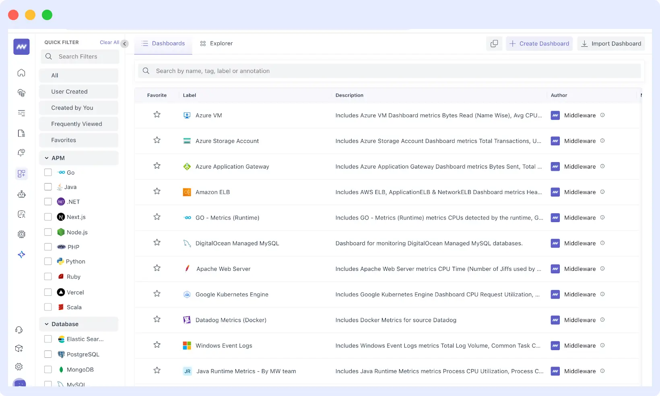This screenshot has width=660, height=396.
Task: Click the copy icon beside Create Dashboard
Action: point(494,43)
